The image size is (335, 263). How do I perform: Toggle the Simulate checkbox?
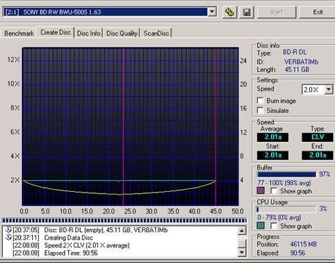pyautogui.click(x=260, y=110)
